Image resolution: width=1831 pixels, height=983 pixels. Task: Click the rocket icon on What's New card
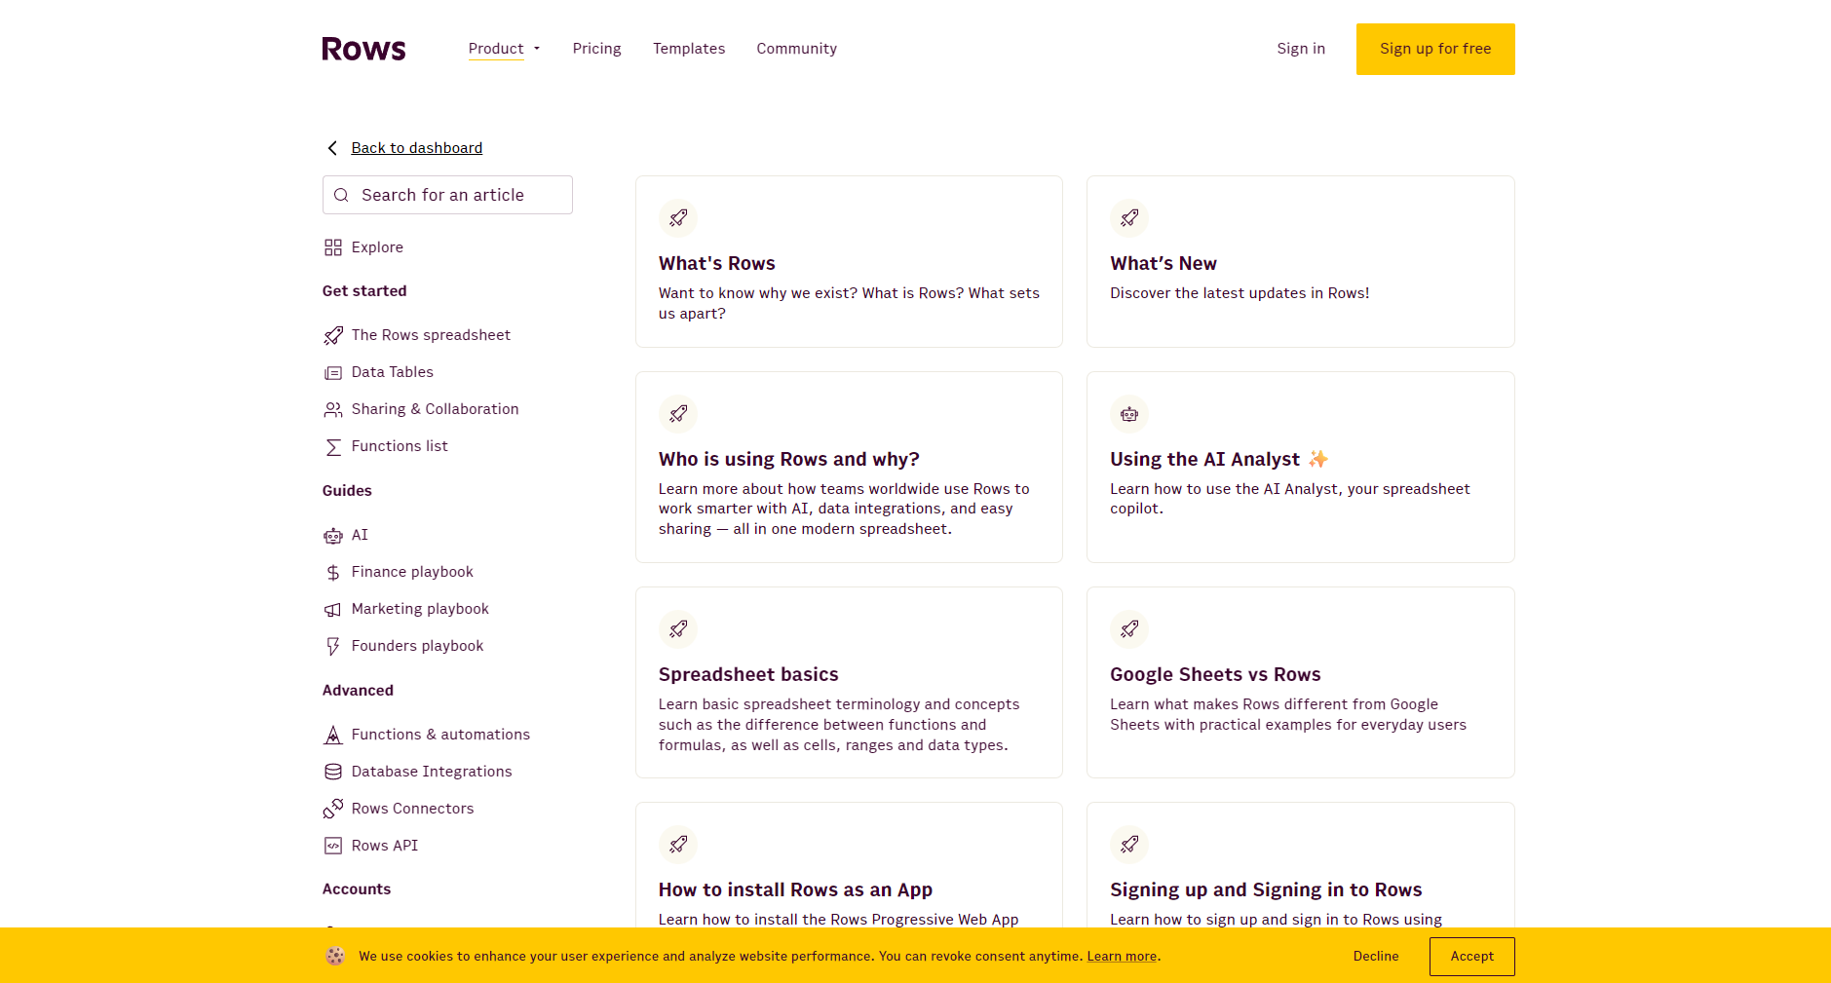[x=1129, y=218]
